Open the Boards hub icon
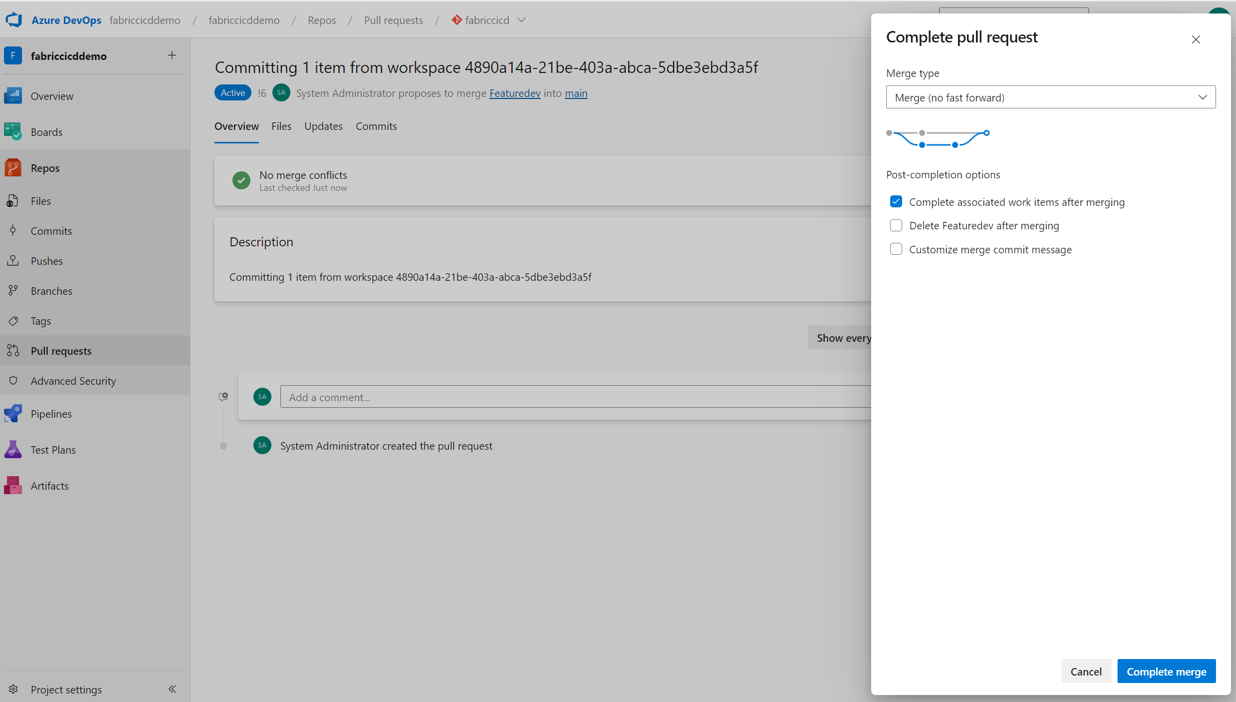 pos(13,132)
